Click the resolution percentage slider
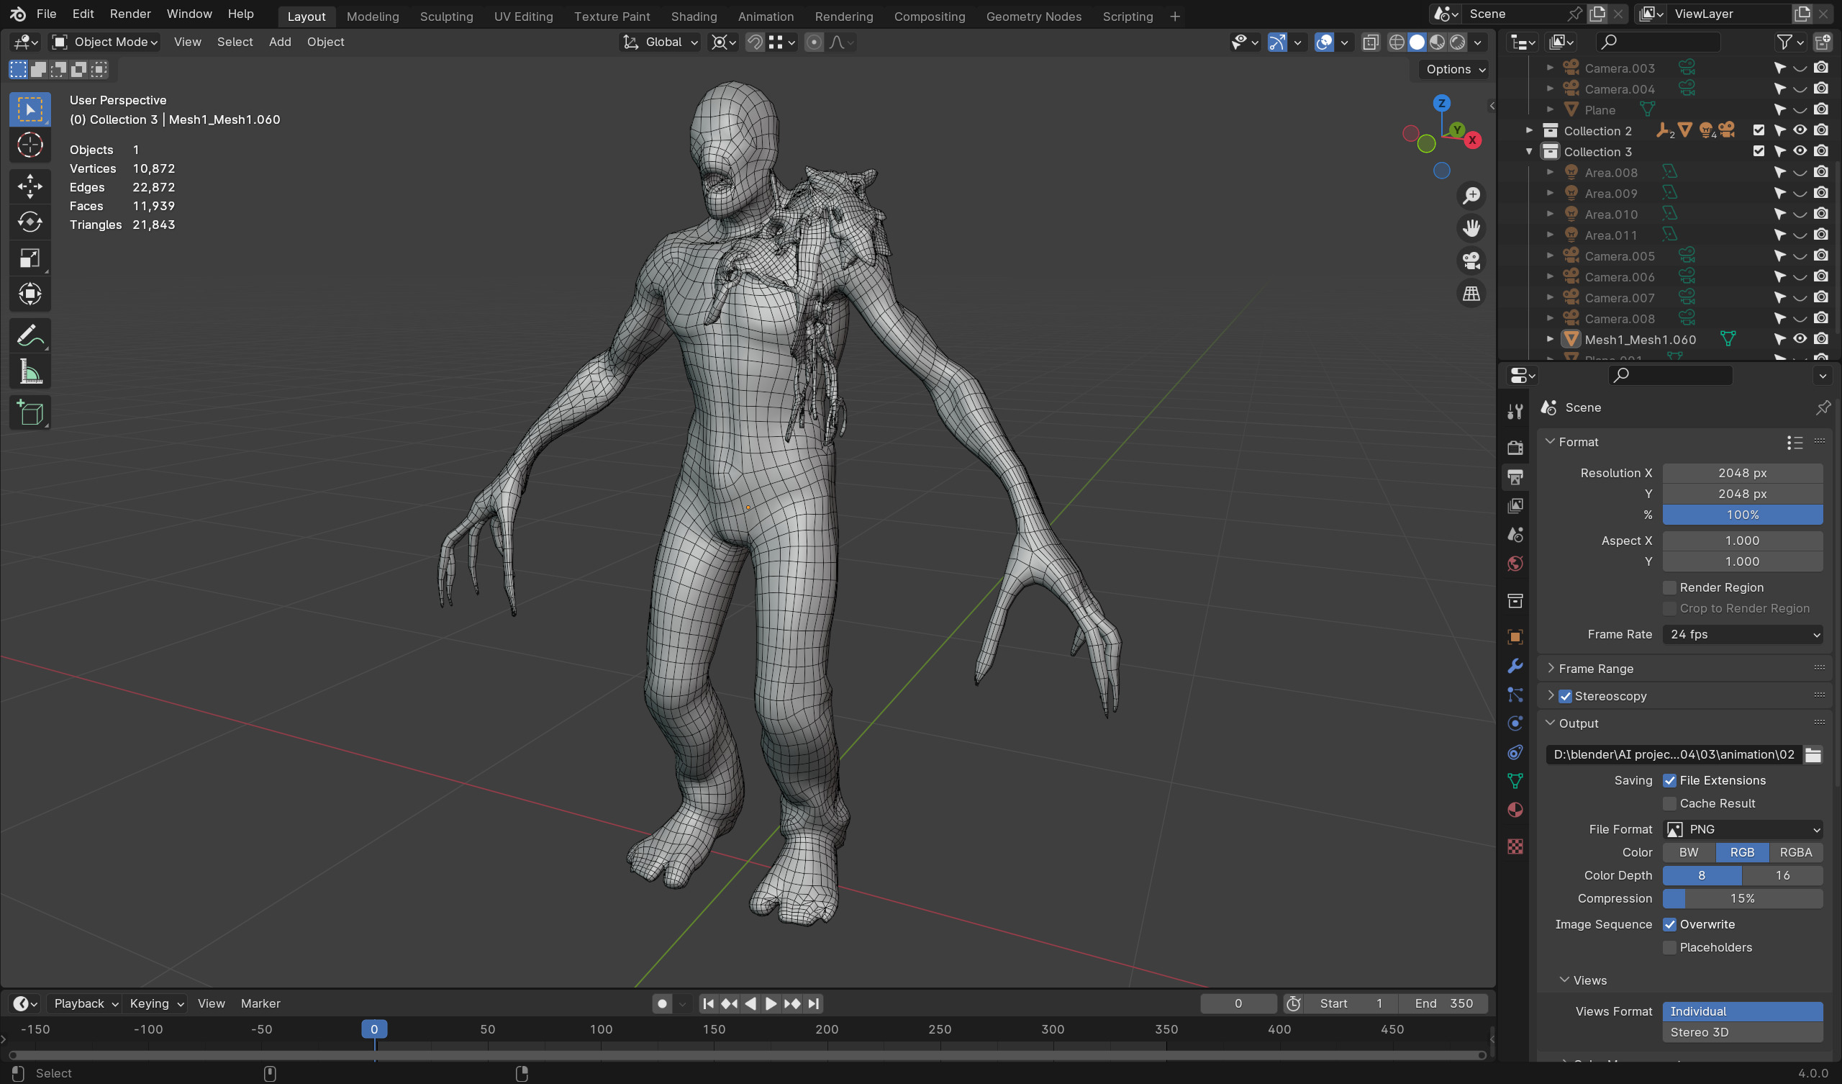This screenshot has height=1084, width=1842. click(1743, 515)
